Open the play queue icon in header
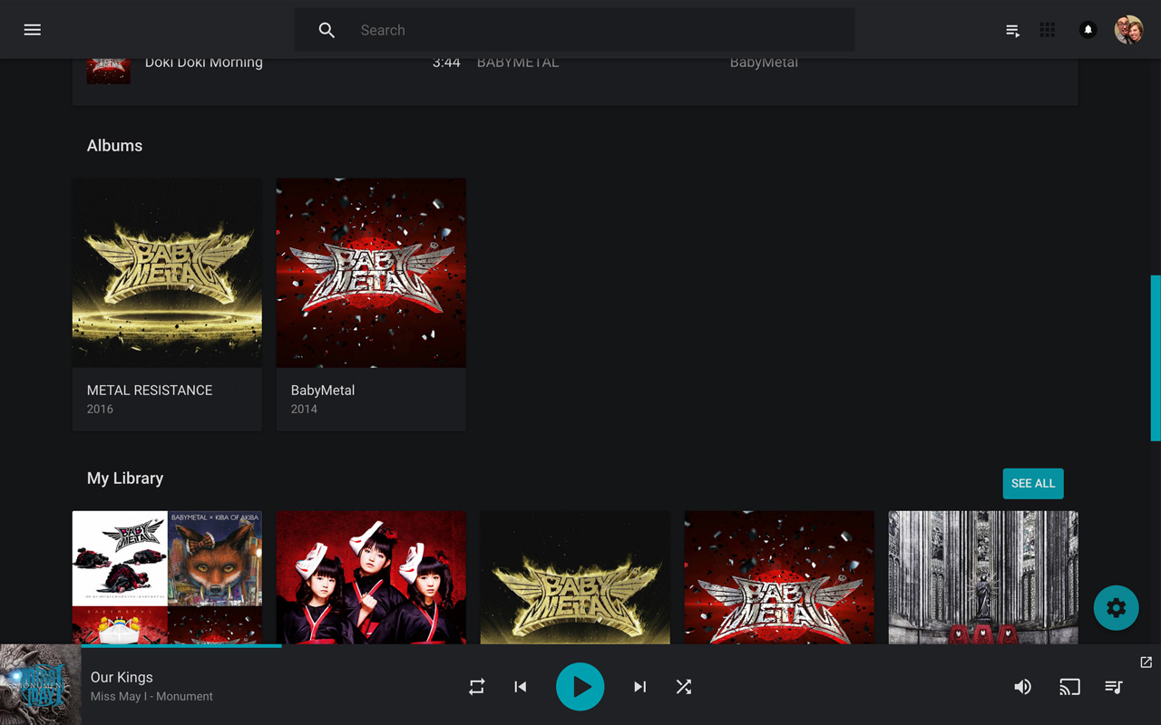Image resolution: width=1161 pixels, height=725 pixels. tap(1012, 30)
